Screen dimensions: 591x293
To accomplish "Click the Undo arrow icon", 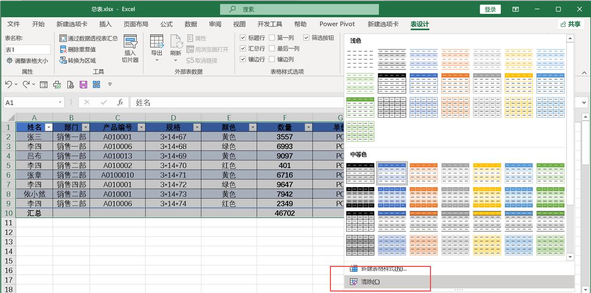I will [x=8, y=84].
